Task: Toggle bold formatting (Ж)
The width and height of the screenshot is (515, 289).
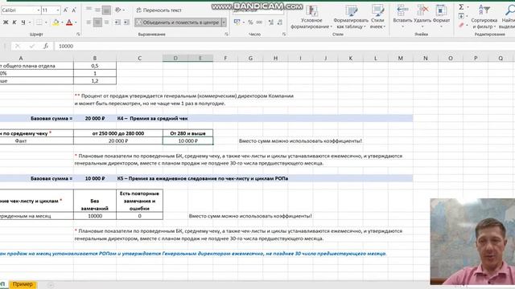Action: click(6, 22)
